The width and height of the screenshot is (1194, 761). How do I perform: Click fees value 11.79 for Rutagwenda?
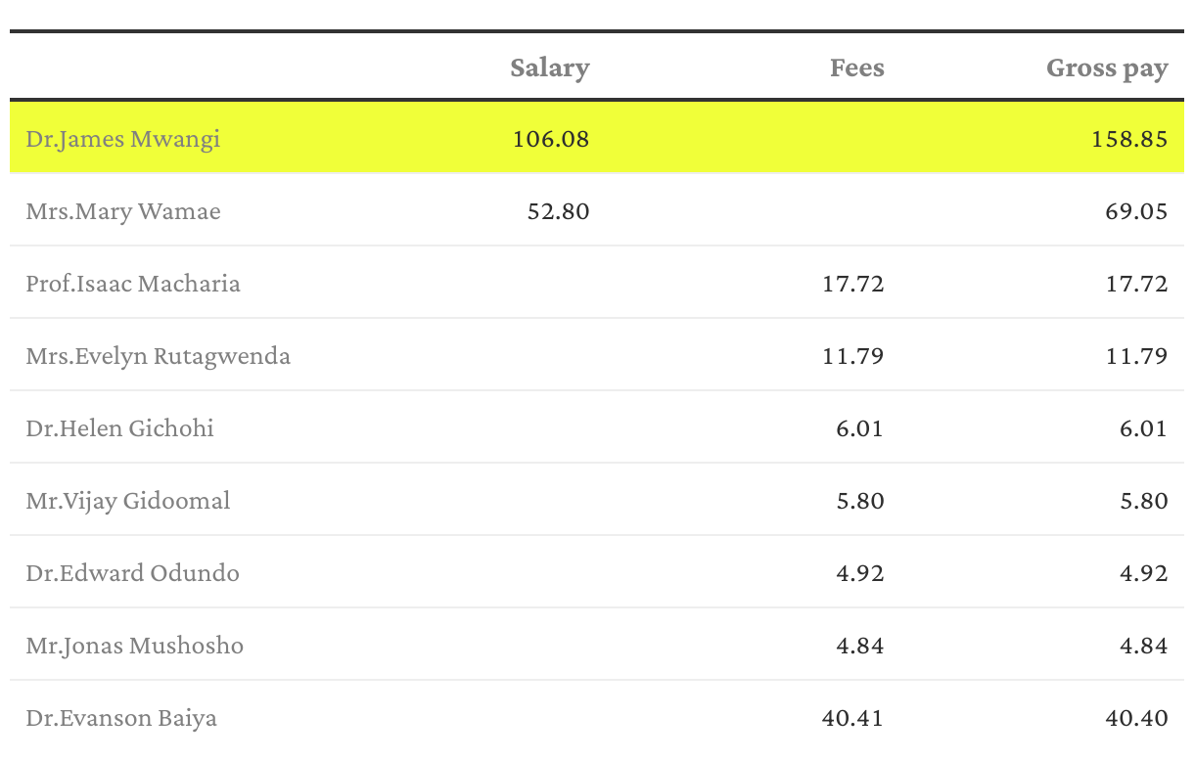click(852, 356)
